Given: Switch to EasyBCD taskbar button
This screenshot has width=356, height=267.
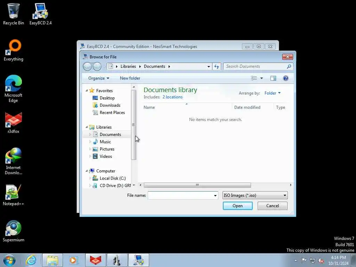Looking at the screenshot, I should 139,260.
